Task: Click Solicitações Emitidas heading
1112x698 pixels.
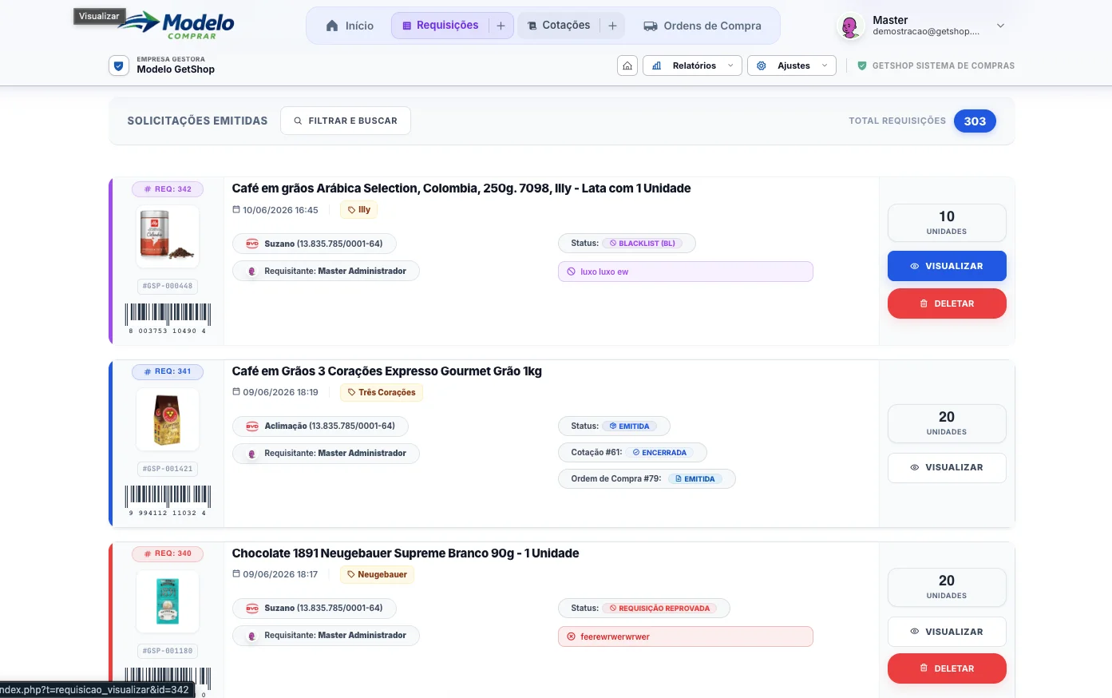Action: click(x=197, y=121)
